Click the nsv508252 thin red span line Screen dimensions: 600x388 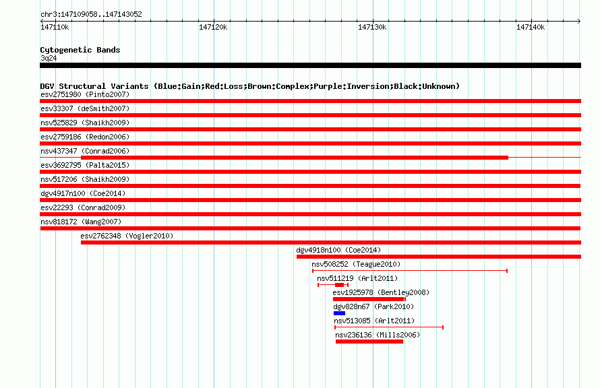410,271
